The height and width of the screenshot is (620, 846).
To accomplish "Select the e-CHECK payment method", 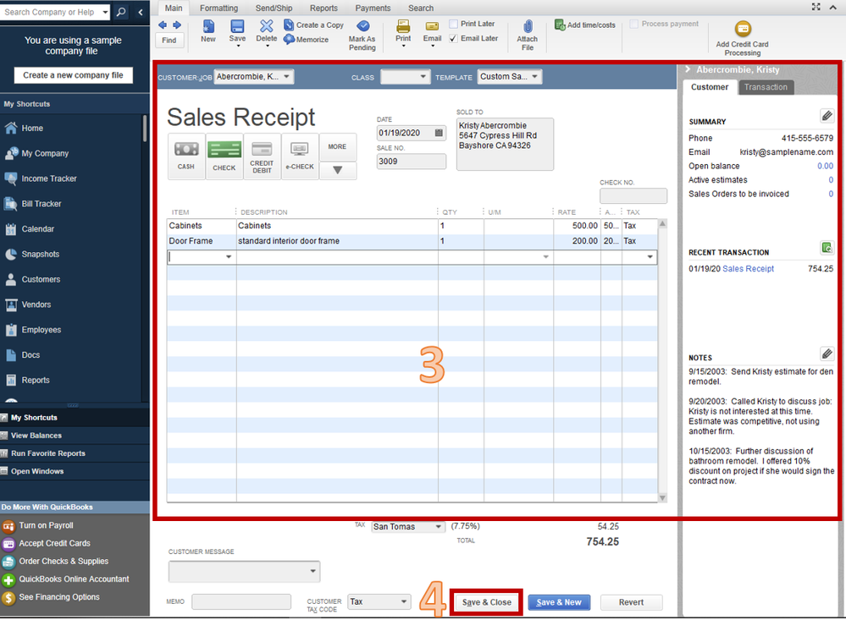I will pyautogui.click(x=300, y=156).
